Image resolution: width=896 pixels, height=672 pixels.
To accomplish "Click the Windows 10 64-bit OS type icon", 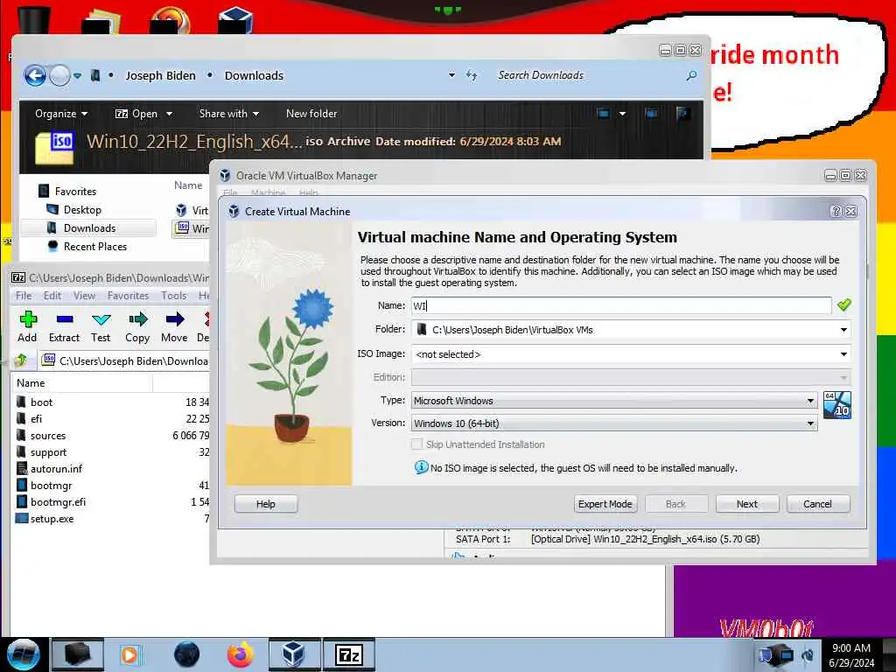I will click(x=837, y=405).
